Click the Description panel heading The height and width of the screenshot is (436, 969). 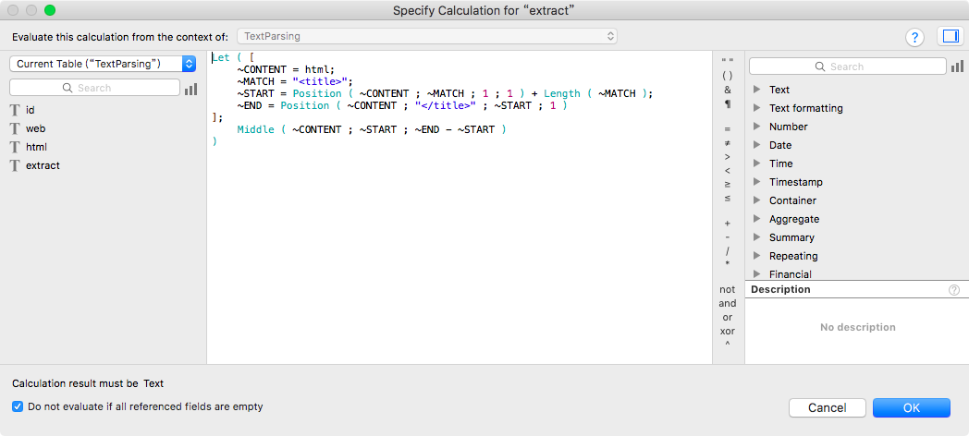point(780,290)
